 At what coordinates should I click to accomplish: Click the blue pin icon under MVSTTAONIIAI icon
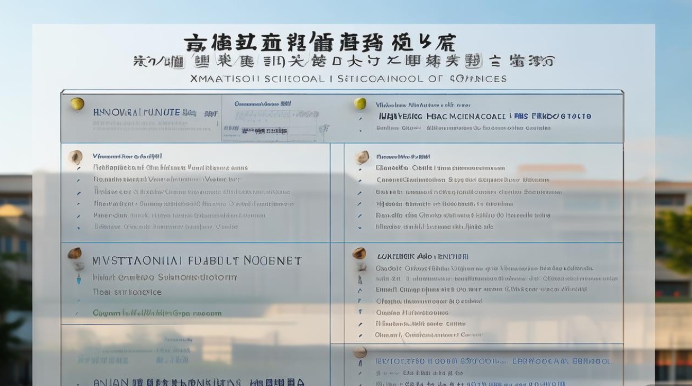(x=79, y=280)
